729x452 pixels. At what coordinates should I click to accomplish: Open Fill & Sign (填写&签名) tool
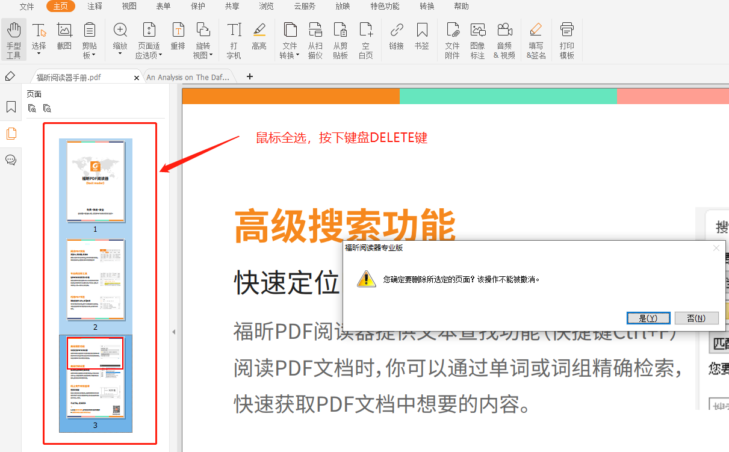point(536,40)
